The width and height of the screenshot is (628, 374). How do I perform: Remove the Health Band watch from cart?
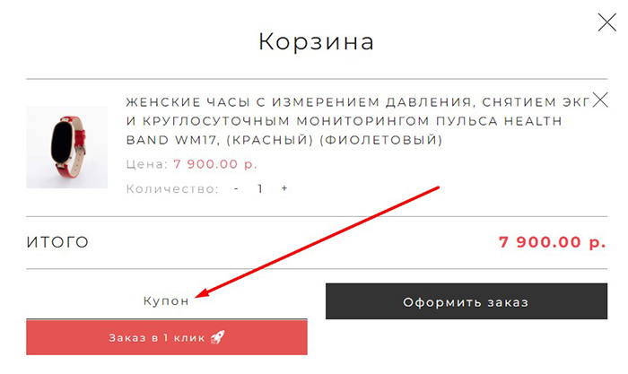click(x=601, y=99)
